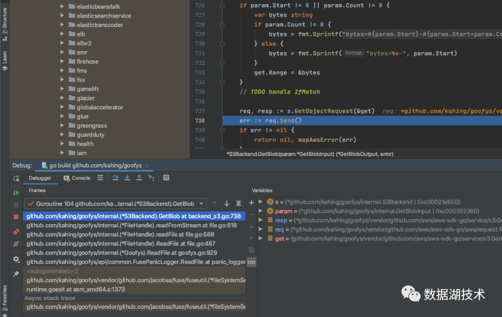Image resolution: width=502 pixels, height=317 pixels.
Task: Expand firehose folder
Action: [x=62, y=61]
